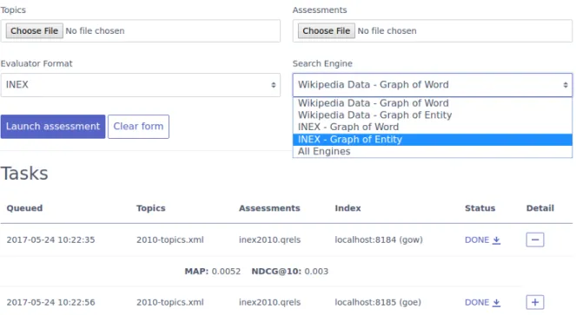
Task: Click the Tasks heading
Action: [24, 174]
